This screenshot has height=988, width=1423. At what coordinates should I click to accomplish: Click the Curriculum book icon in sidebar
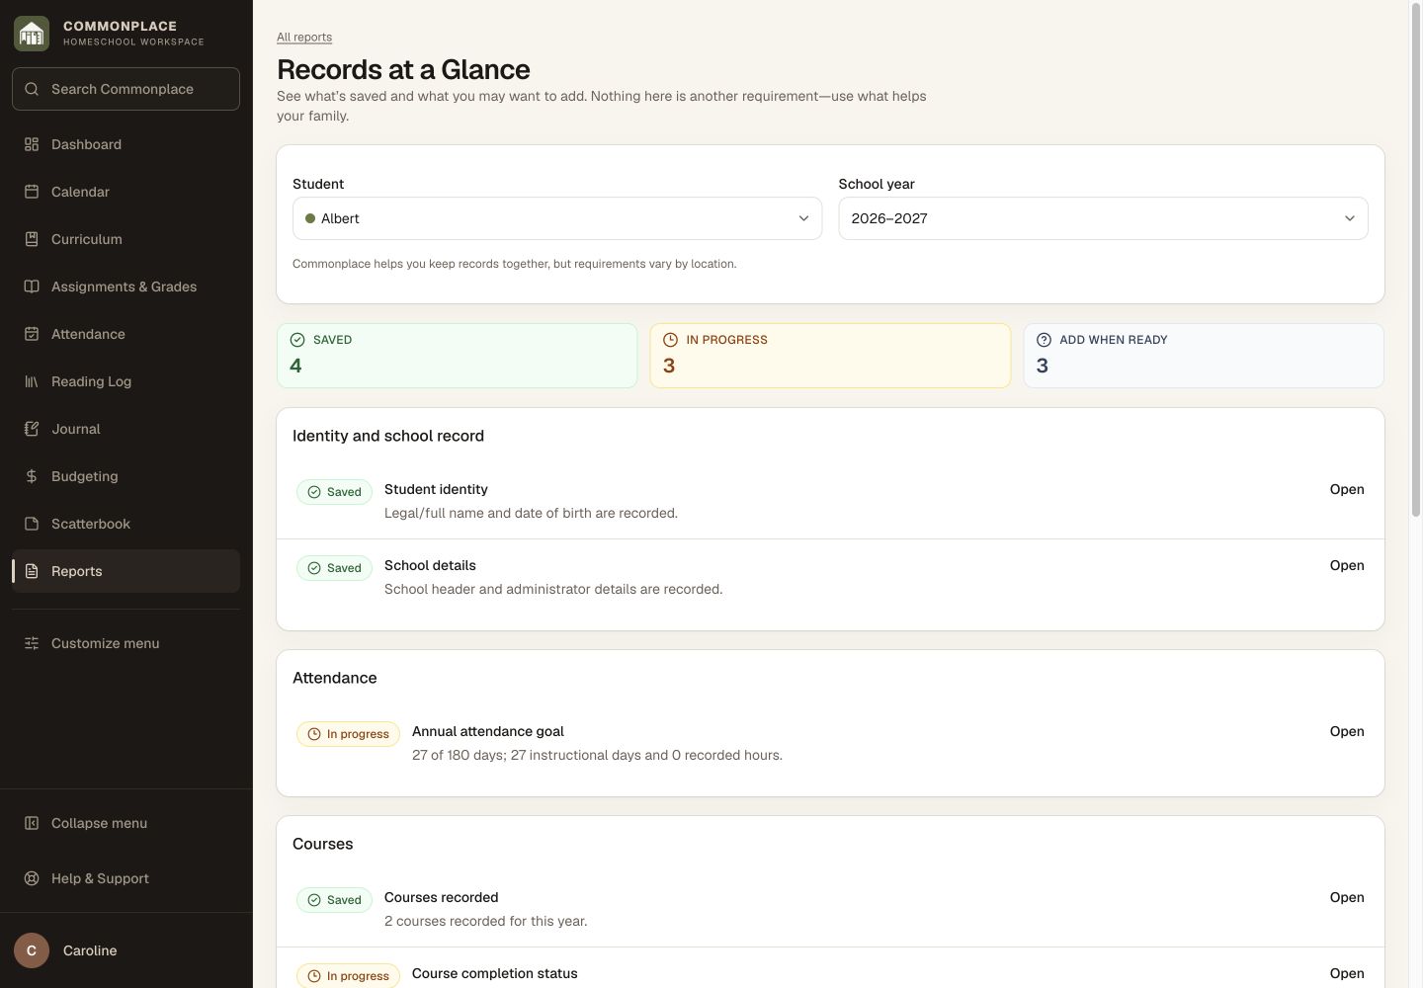[32, 239]
